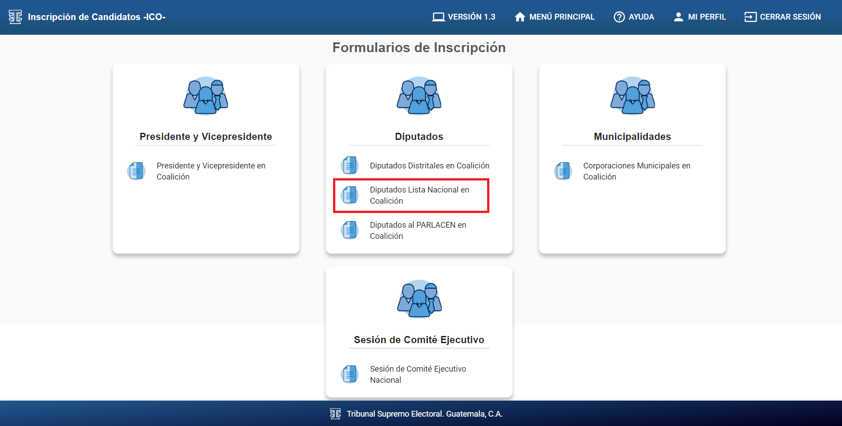Click the people group icon on Municipalidades card

632,96
